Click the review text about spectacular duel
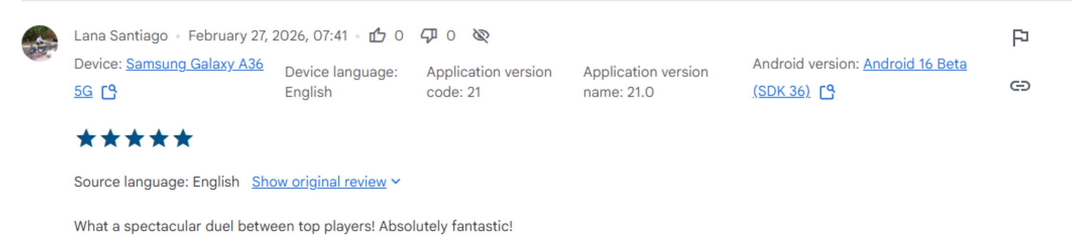Screen dimensions: 1074x248 pos(293,226)
